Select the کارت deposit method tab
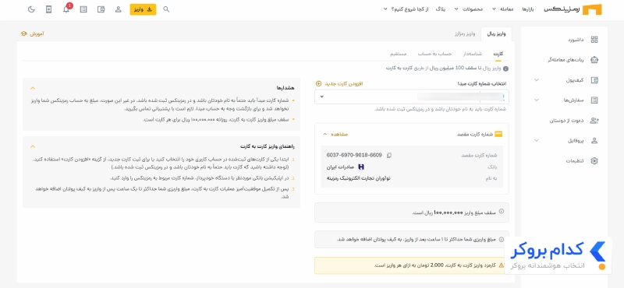 point(498,54)
